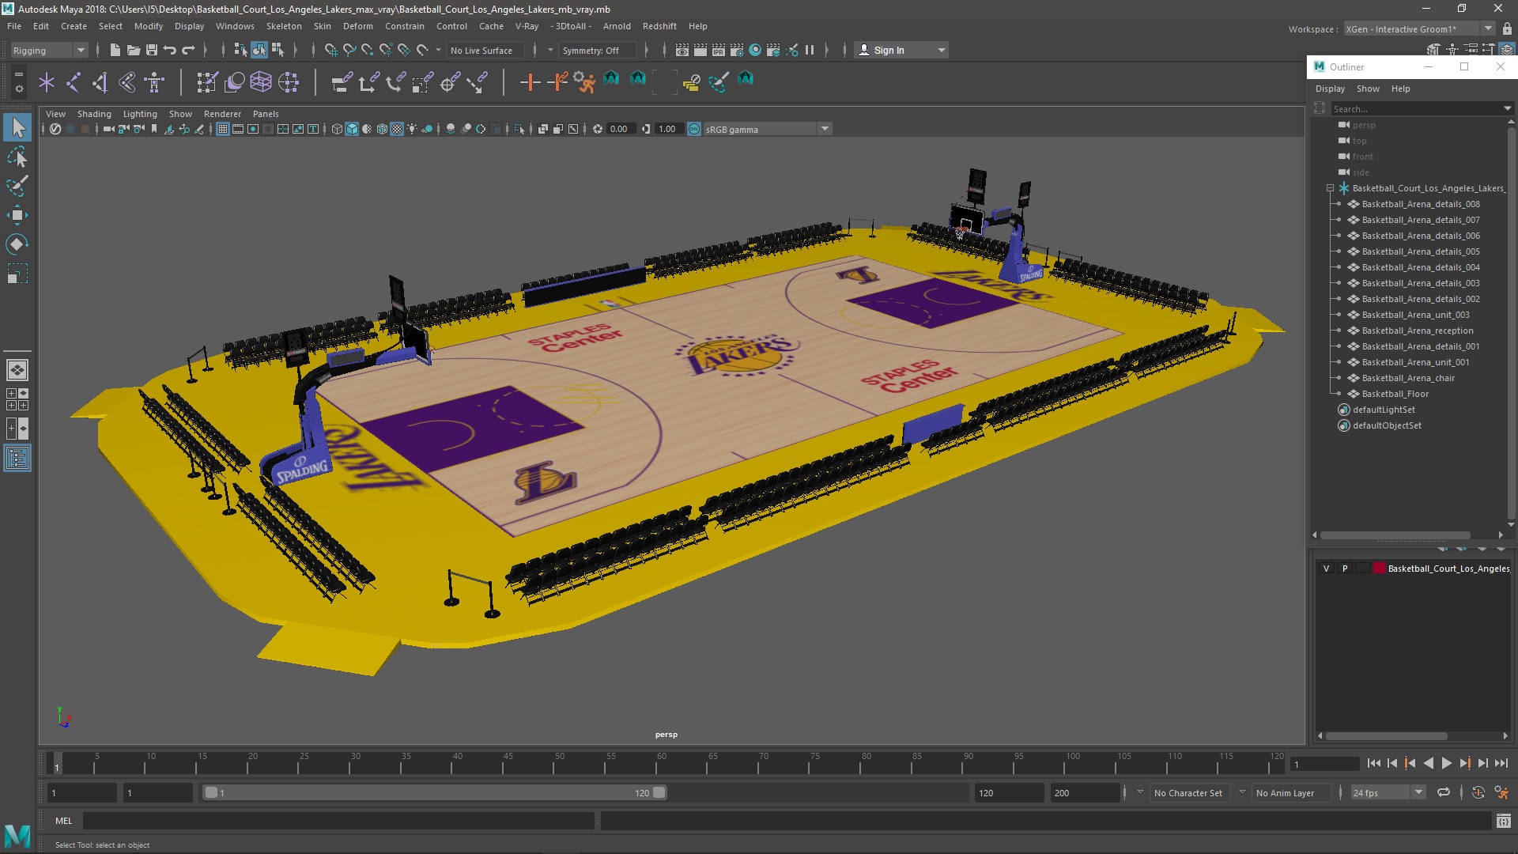The image size is (1518, 854).
Task: Open the viewport Renderer menu
Action: 222,114
